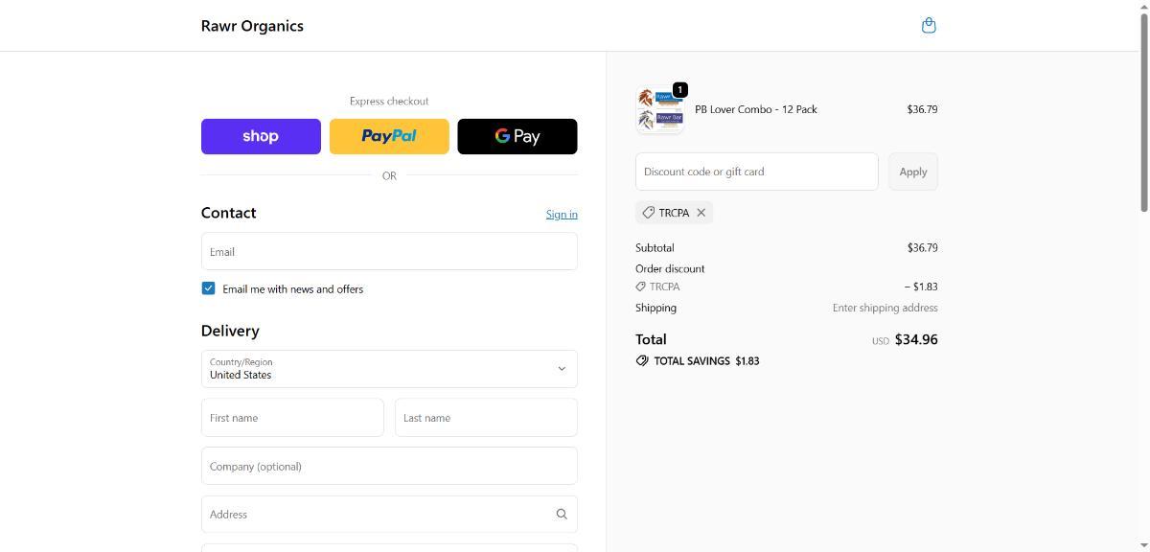The image size is (1150, 552).
Task: Open the Rawr Organics store homepage
Action: coord(252,26)
